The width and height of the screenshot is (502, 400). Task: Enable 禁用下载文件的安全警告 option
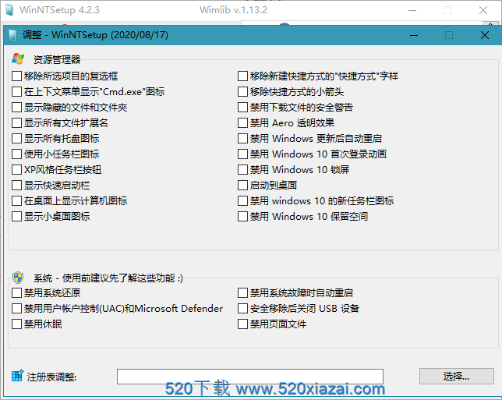click(242, 108)
